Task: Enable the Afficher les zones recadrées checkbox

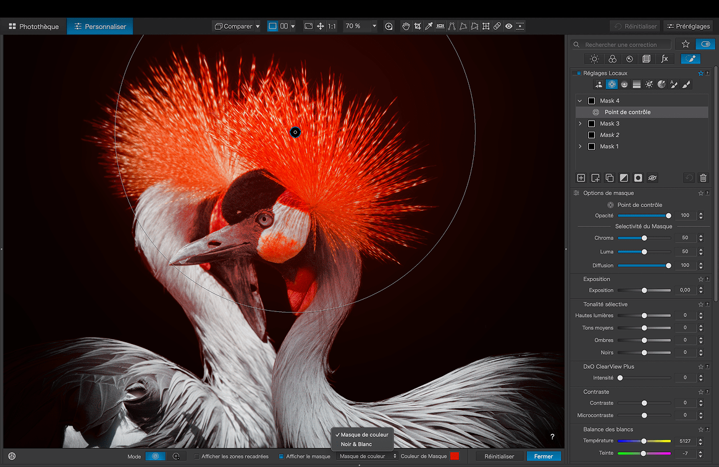Action: click(x=197, y=456)
